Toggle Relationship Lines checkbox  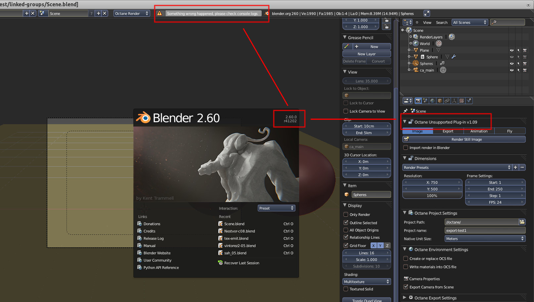[346, 237]
